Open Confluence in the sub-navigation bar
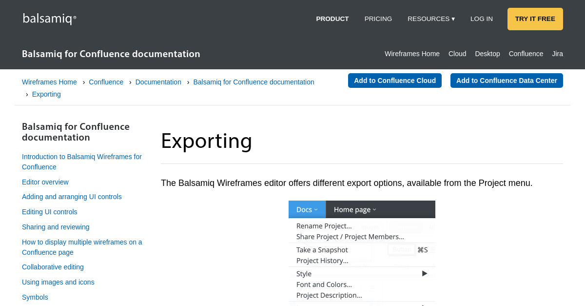This screenshot has width=585, height=306. pyautogui.click(x=526, y=54)
